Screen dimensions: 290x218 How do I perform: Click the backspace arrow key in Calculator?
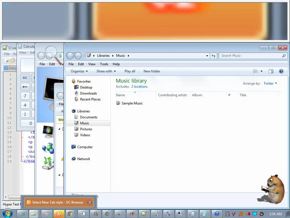tap(25, 87)
